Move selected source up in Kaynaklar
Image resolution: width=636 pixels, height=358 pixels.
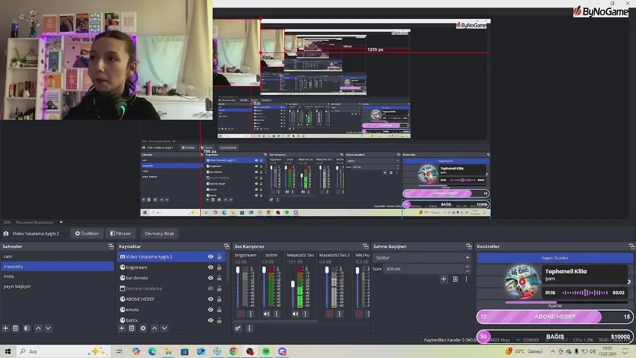pos(155,328)
